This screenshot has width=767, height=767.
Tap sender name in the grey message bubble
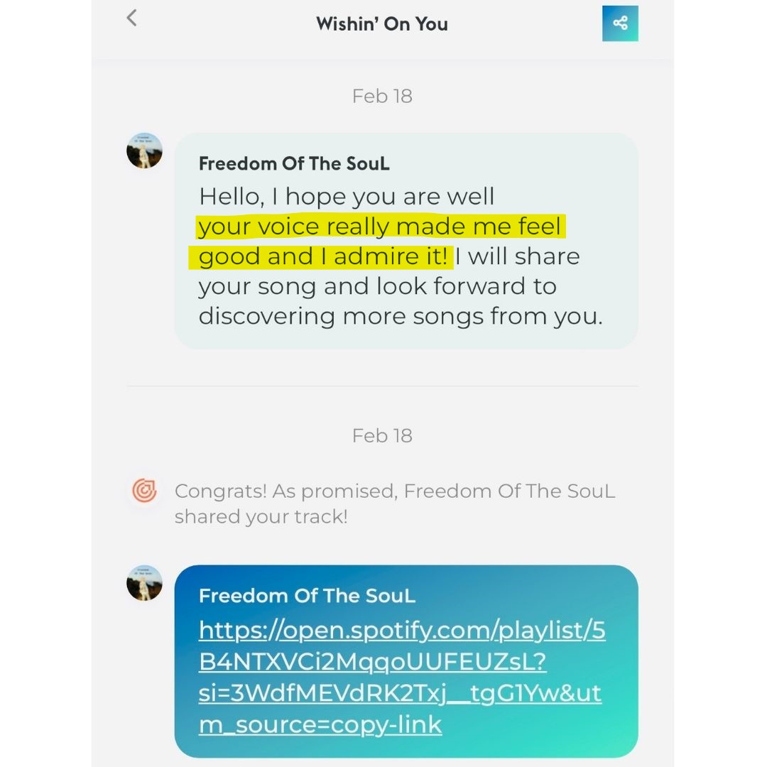tap(294, 163)
